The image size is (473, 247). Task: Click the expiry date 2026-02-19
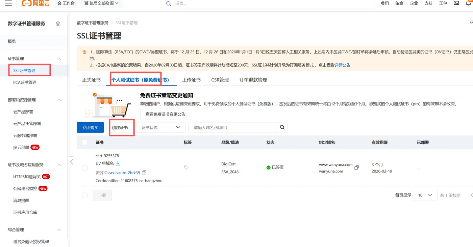pyautogui.click(x=381, y=171)
